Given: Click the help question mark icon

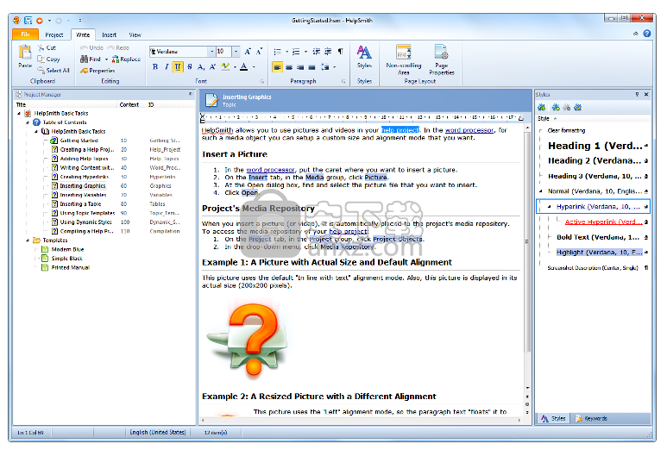Looking at the screenshot, I should 647,34.
